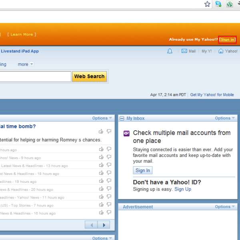Thumbs up the '13 hours ago' story
Screen dimensions: 240x240
(101, 165)
